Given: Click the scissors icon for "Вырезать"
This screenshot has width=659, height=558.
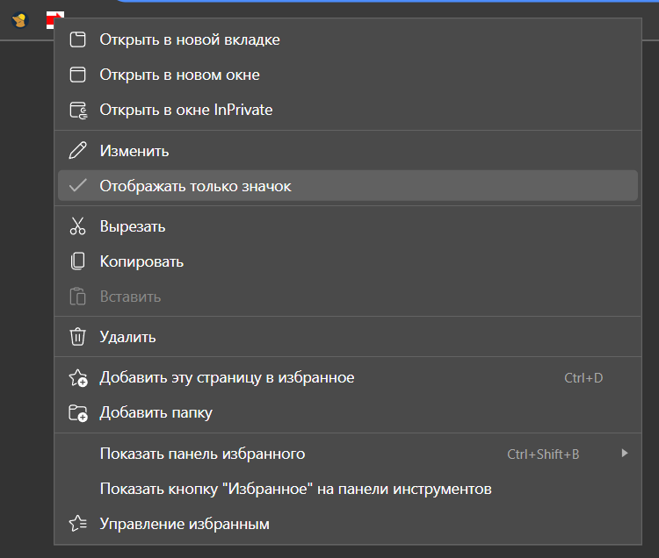Looking at the screenshot, I should pos(78,226).
